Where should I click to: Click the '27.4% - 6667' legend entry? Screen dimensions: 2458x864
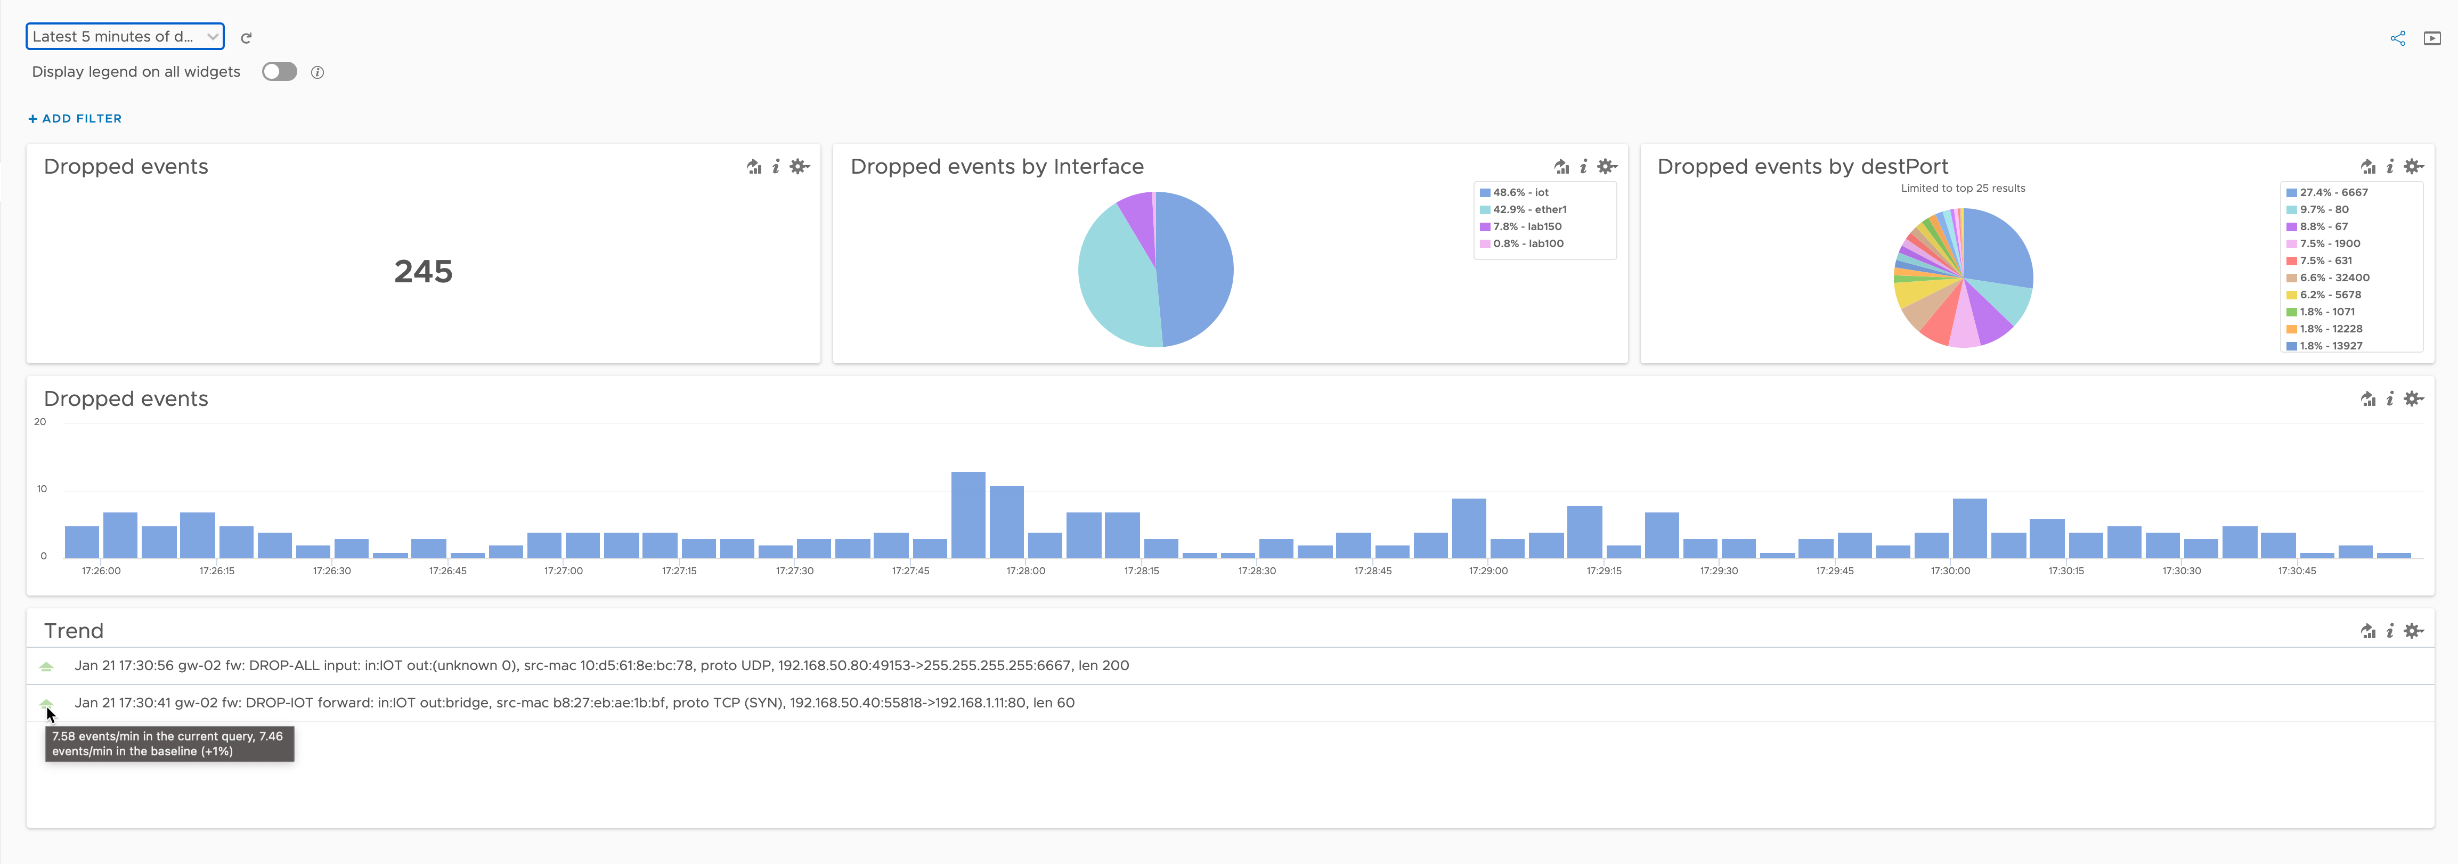(2327, 193)
